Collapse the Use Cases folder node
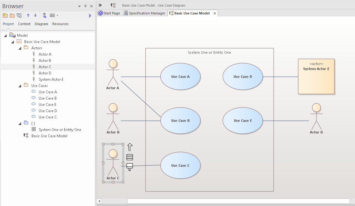This screenshot has height=206, width=355. coord(20,86)
